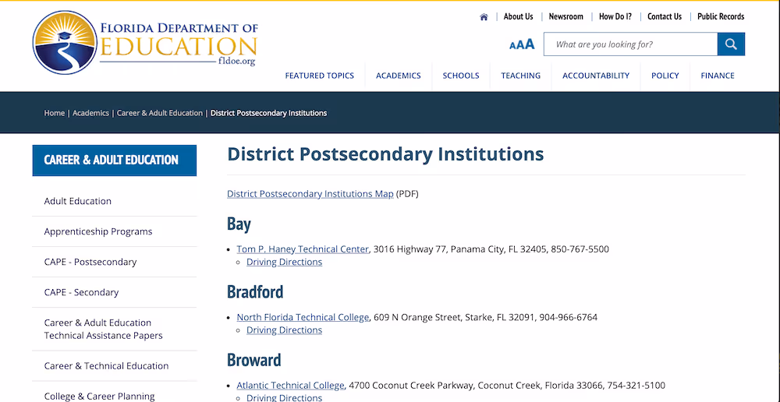This screenshot has width=780, height=402.
Task: Open Driving Directions for Atlantic Technical College
Action: (x=284, y=397)
